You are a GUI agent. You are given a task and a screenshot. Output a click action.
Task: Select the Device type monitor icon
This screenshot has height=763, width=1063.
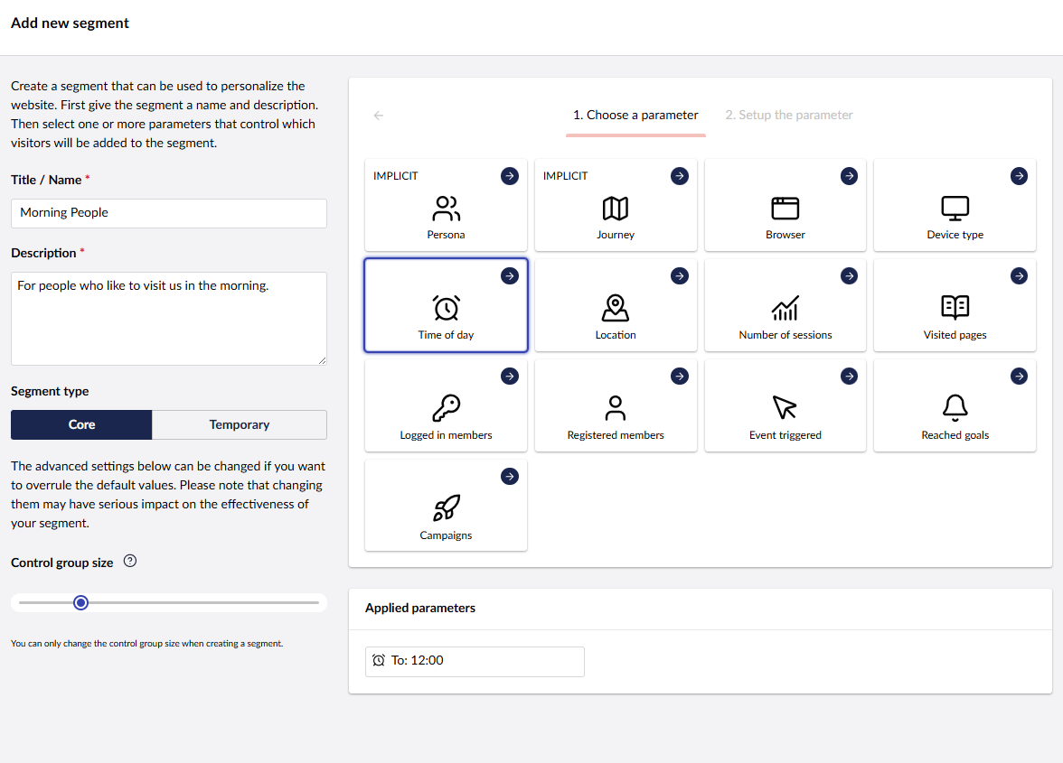coord(955,209)
